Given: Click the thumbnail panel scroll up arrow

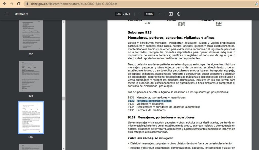Looking at the screenshot, I should [63, 22].
